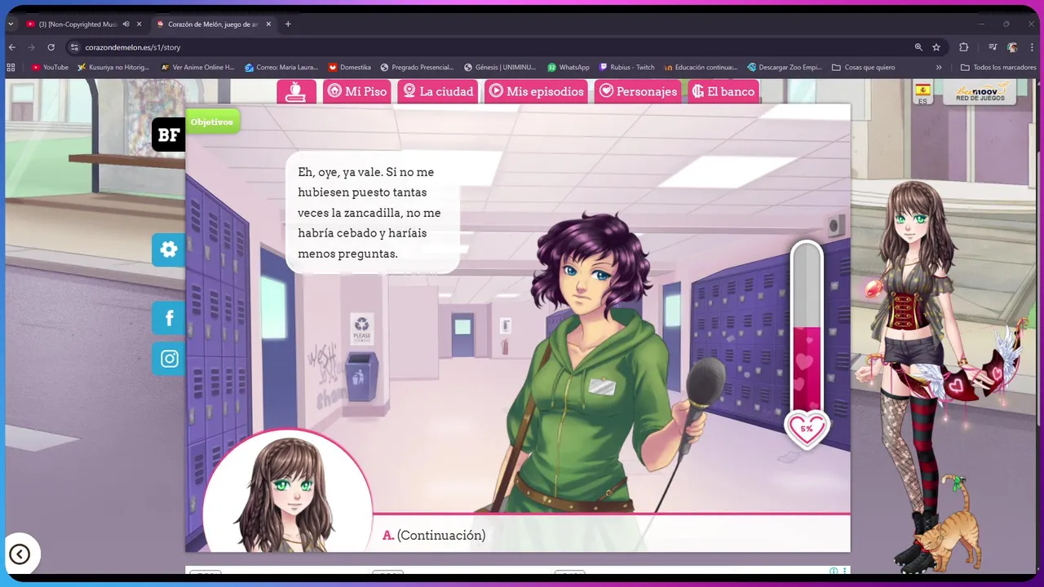This screenshot has height=587, width=1044.
Task: Click the round back arrow button
Action: click(20, 554)
